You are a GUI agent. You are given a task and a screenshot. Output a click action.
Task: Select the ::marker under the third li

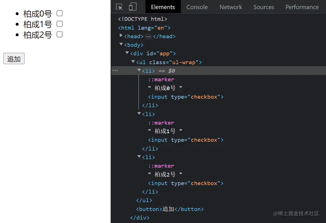click(161, 166)
